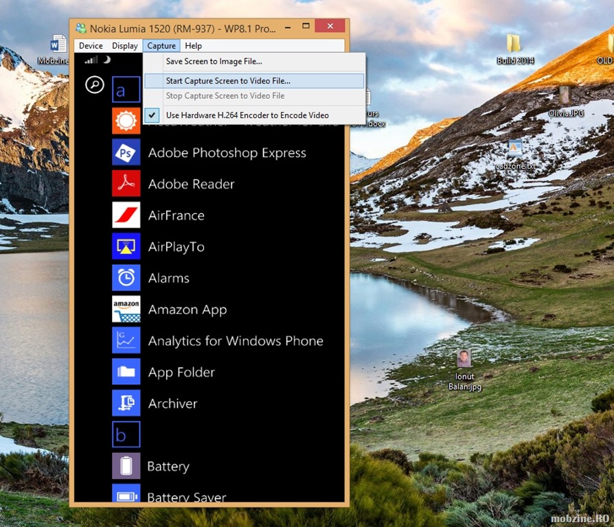Select the OLD folder on desktop
The image size is (614, 527).
604,49
